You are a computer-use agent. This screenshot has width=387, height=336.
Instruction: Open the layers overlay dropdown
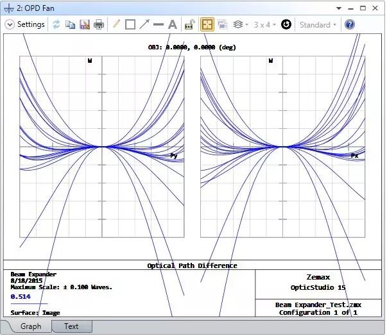(241, 24)
